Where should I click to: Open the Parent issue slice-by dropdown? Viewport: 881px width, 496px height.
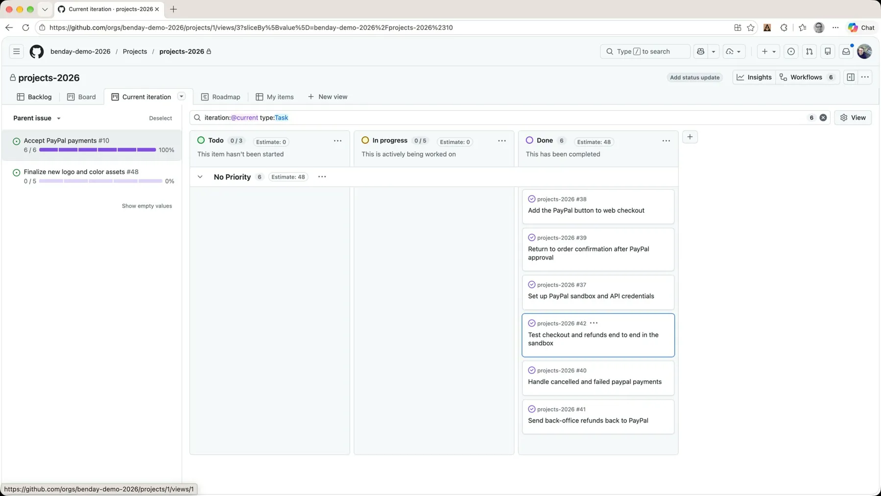pos(37,118)
